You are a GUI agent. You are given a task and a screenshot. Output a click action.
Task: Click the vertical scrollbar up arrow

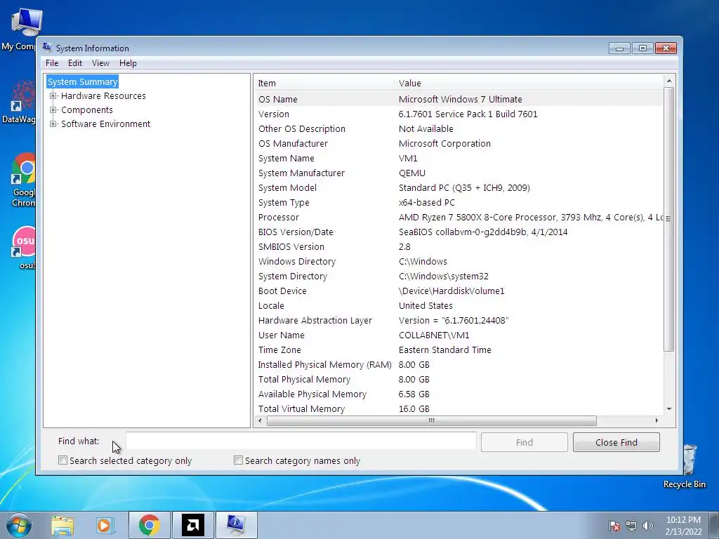tap(669, 81)
